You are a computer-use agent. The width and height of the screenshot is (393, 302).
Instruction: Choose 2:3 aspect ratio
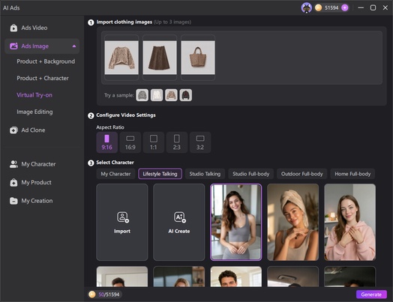[x=177, y=142]
